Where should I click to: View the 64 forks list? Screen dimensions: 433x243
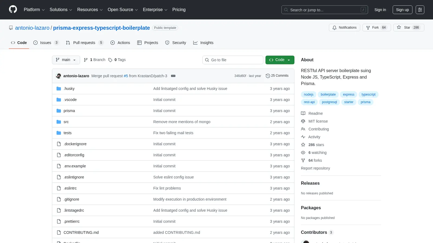coord(311,160)
